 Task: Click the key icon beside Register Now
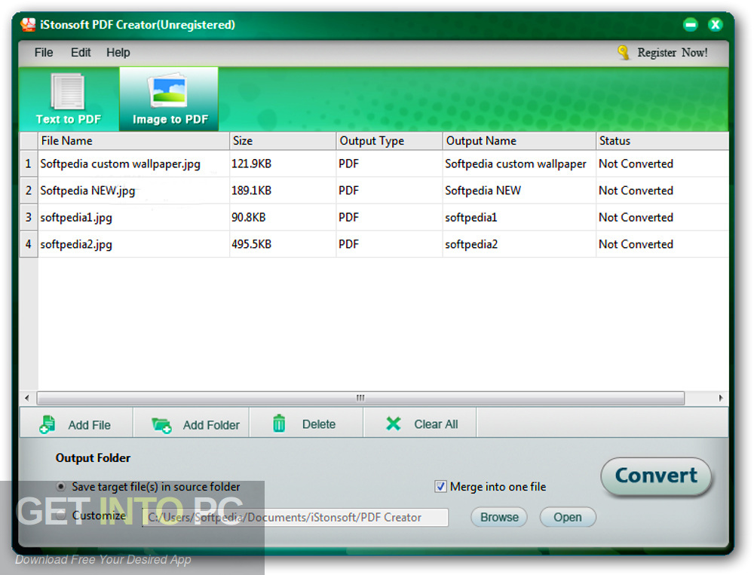click(624, 53)
